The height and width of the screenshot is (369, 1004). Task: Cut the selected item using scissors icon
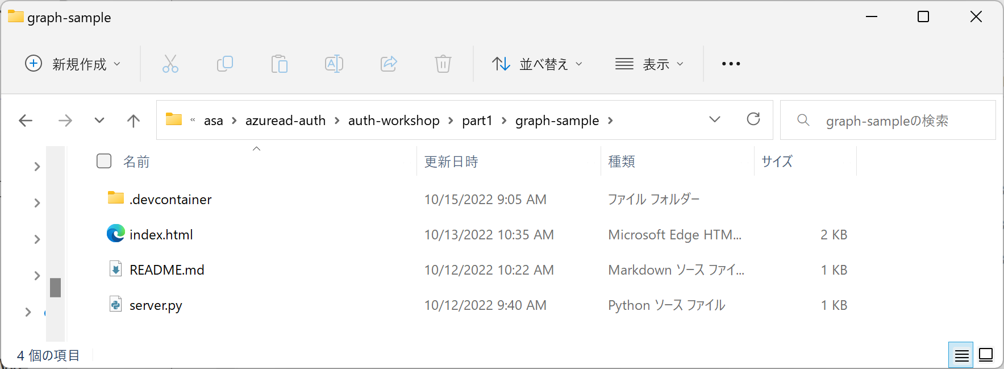coord(170,64)
